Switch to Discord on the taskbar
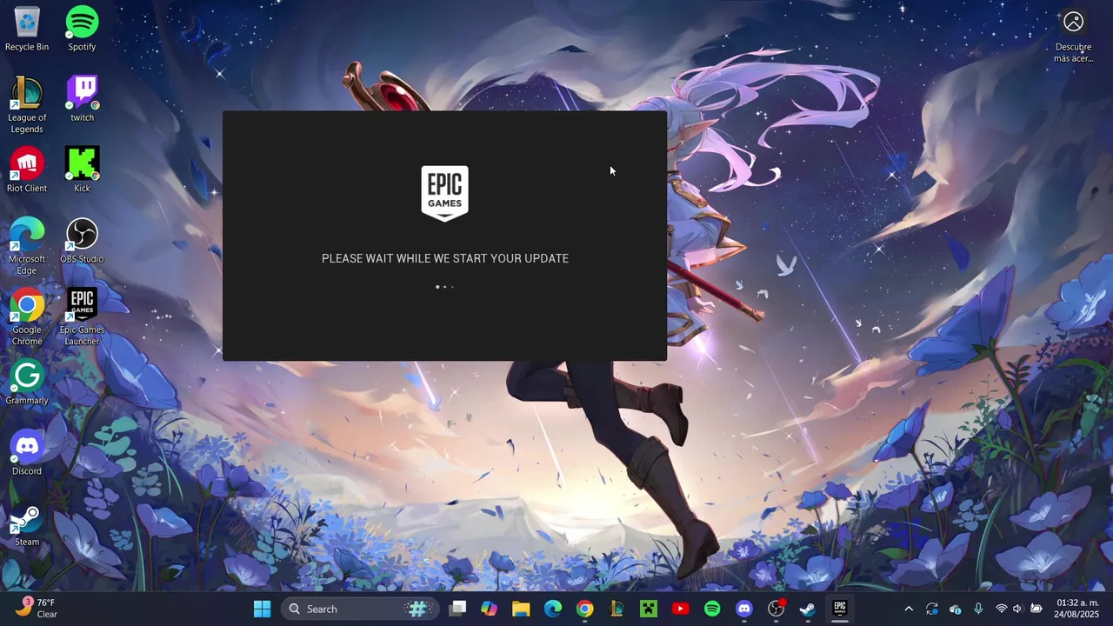1113x626 pixels. (744, 609)
